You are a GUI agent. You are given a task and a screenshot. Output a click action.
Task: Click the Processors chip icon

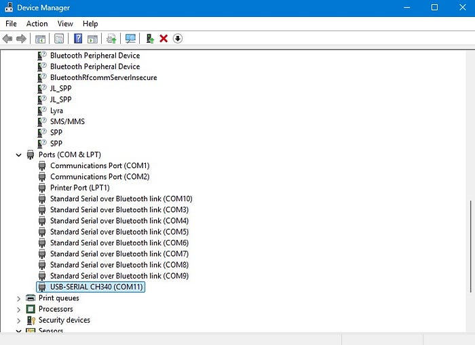31,309
